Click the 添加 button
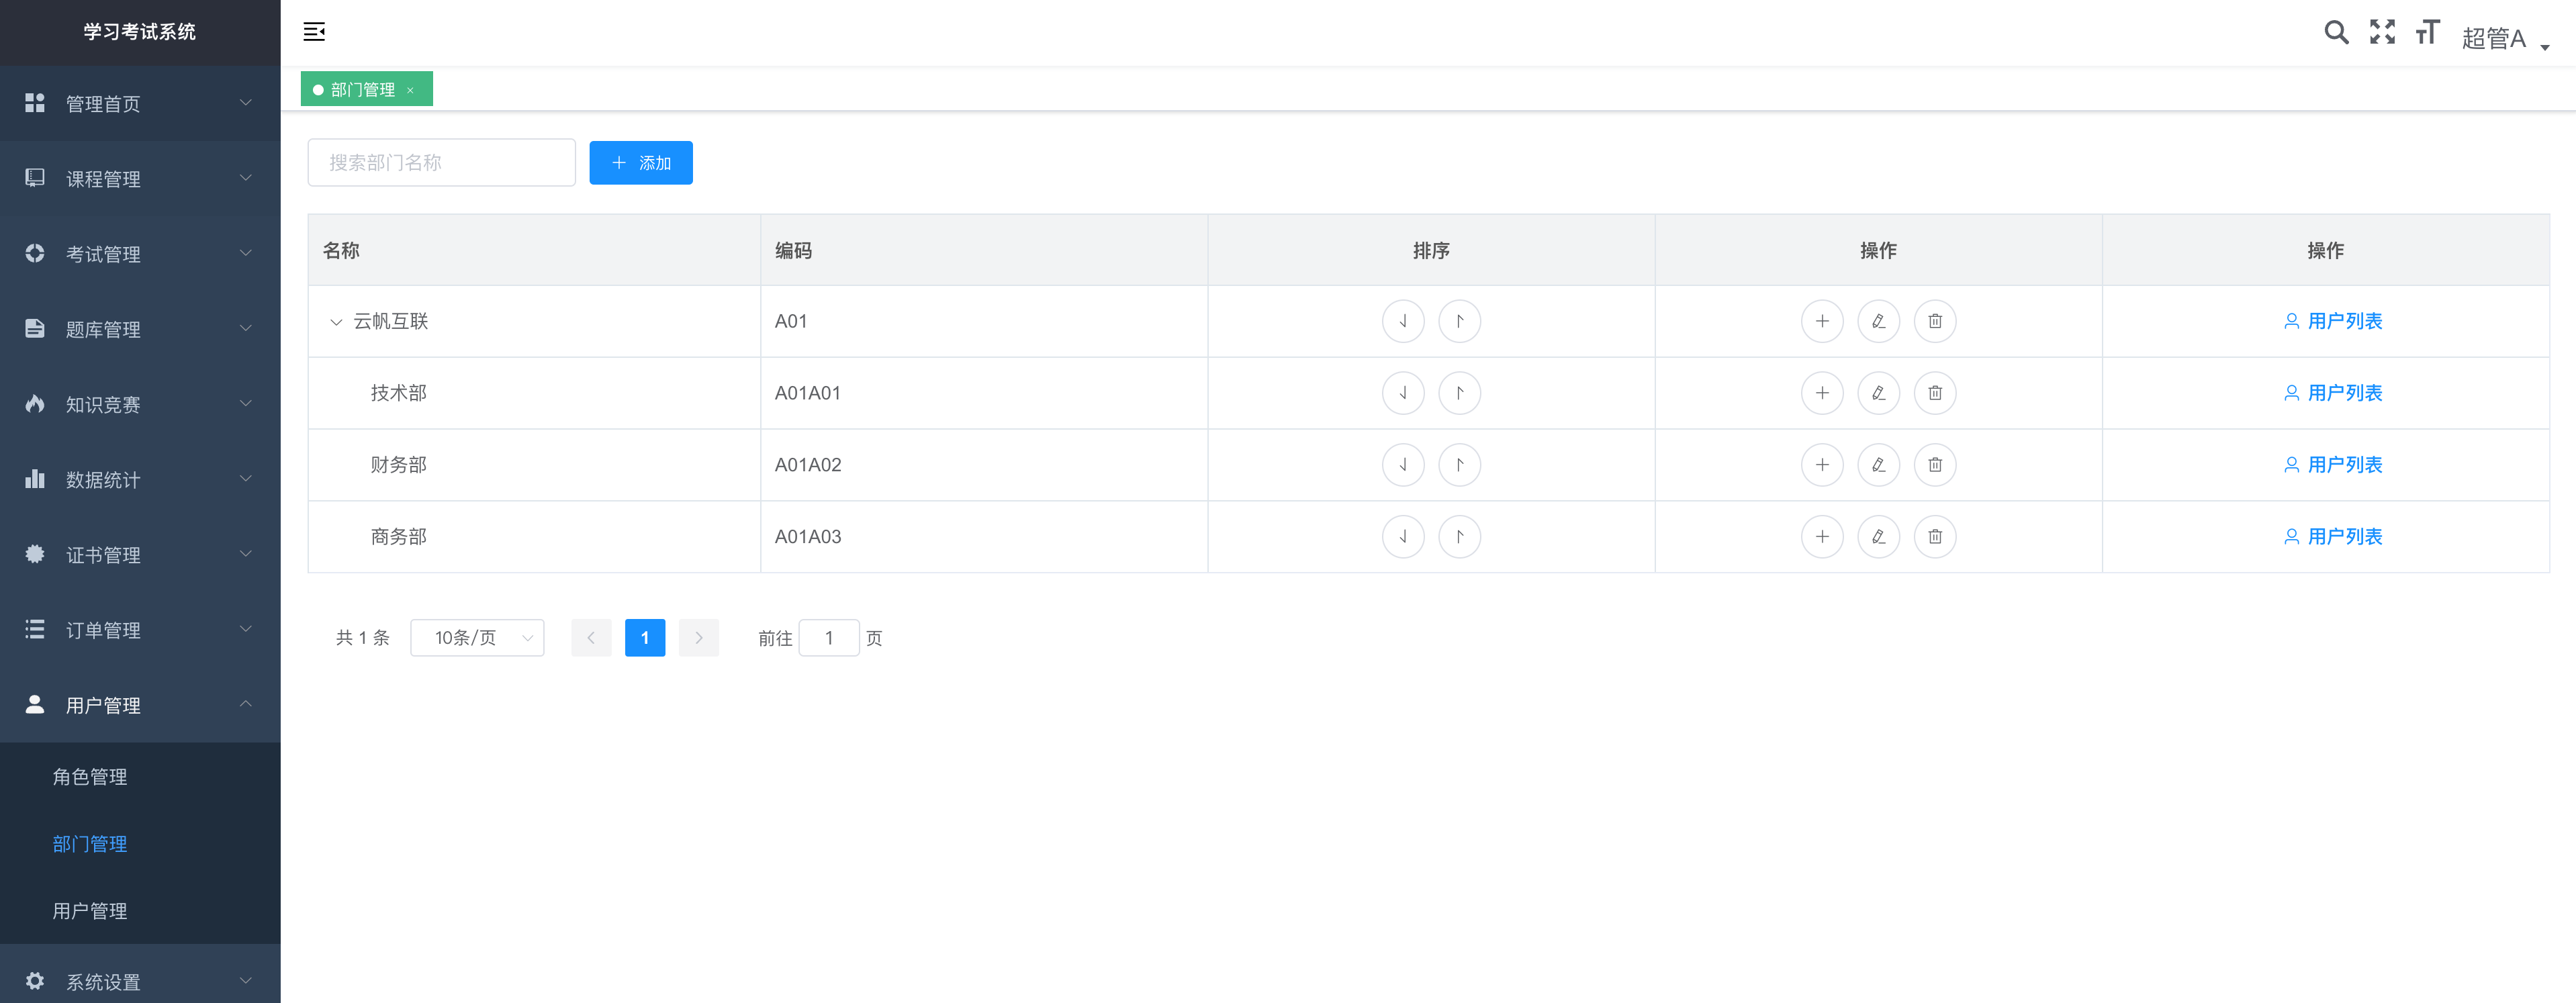2576x1003 pixels. [x=641, y=163]
